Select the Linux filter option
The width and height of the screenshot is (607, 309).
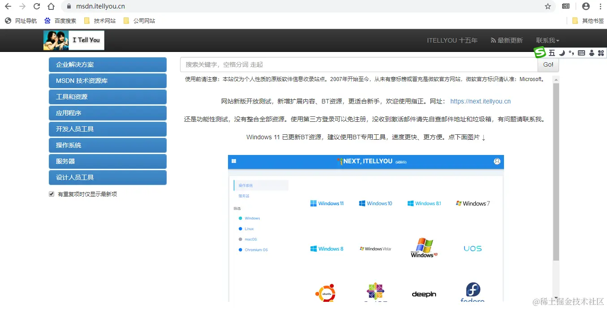click(246, 229)
